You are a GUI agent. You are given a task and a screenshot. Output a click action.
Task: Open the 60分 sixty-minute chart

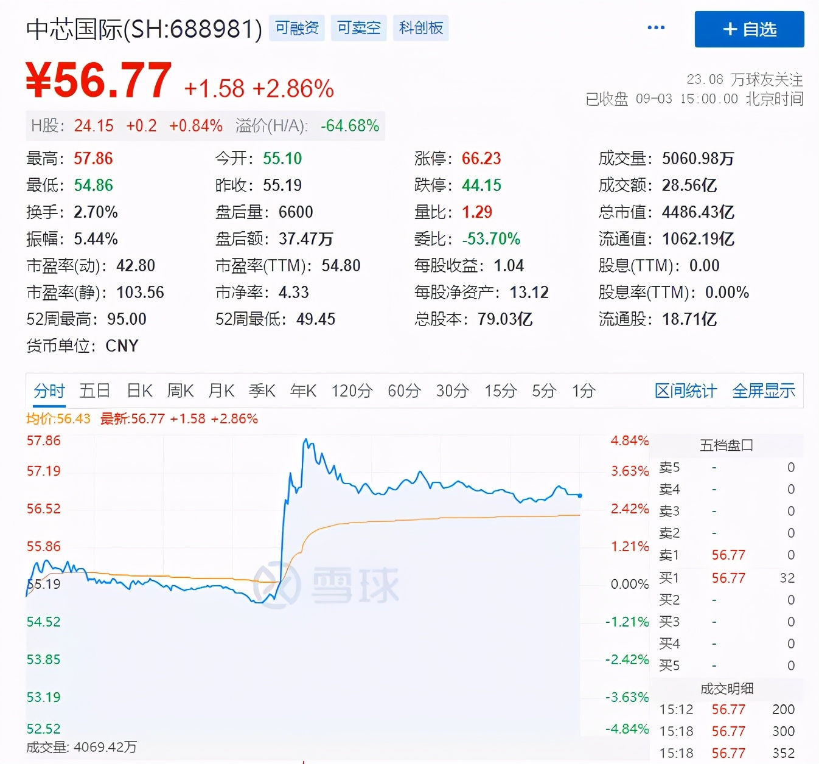pos(403,391)
